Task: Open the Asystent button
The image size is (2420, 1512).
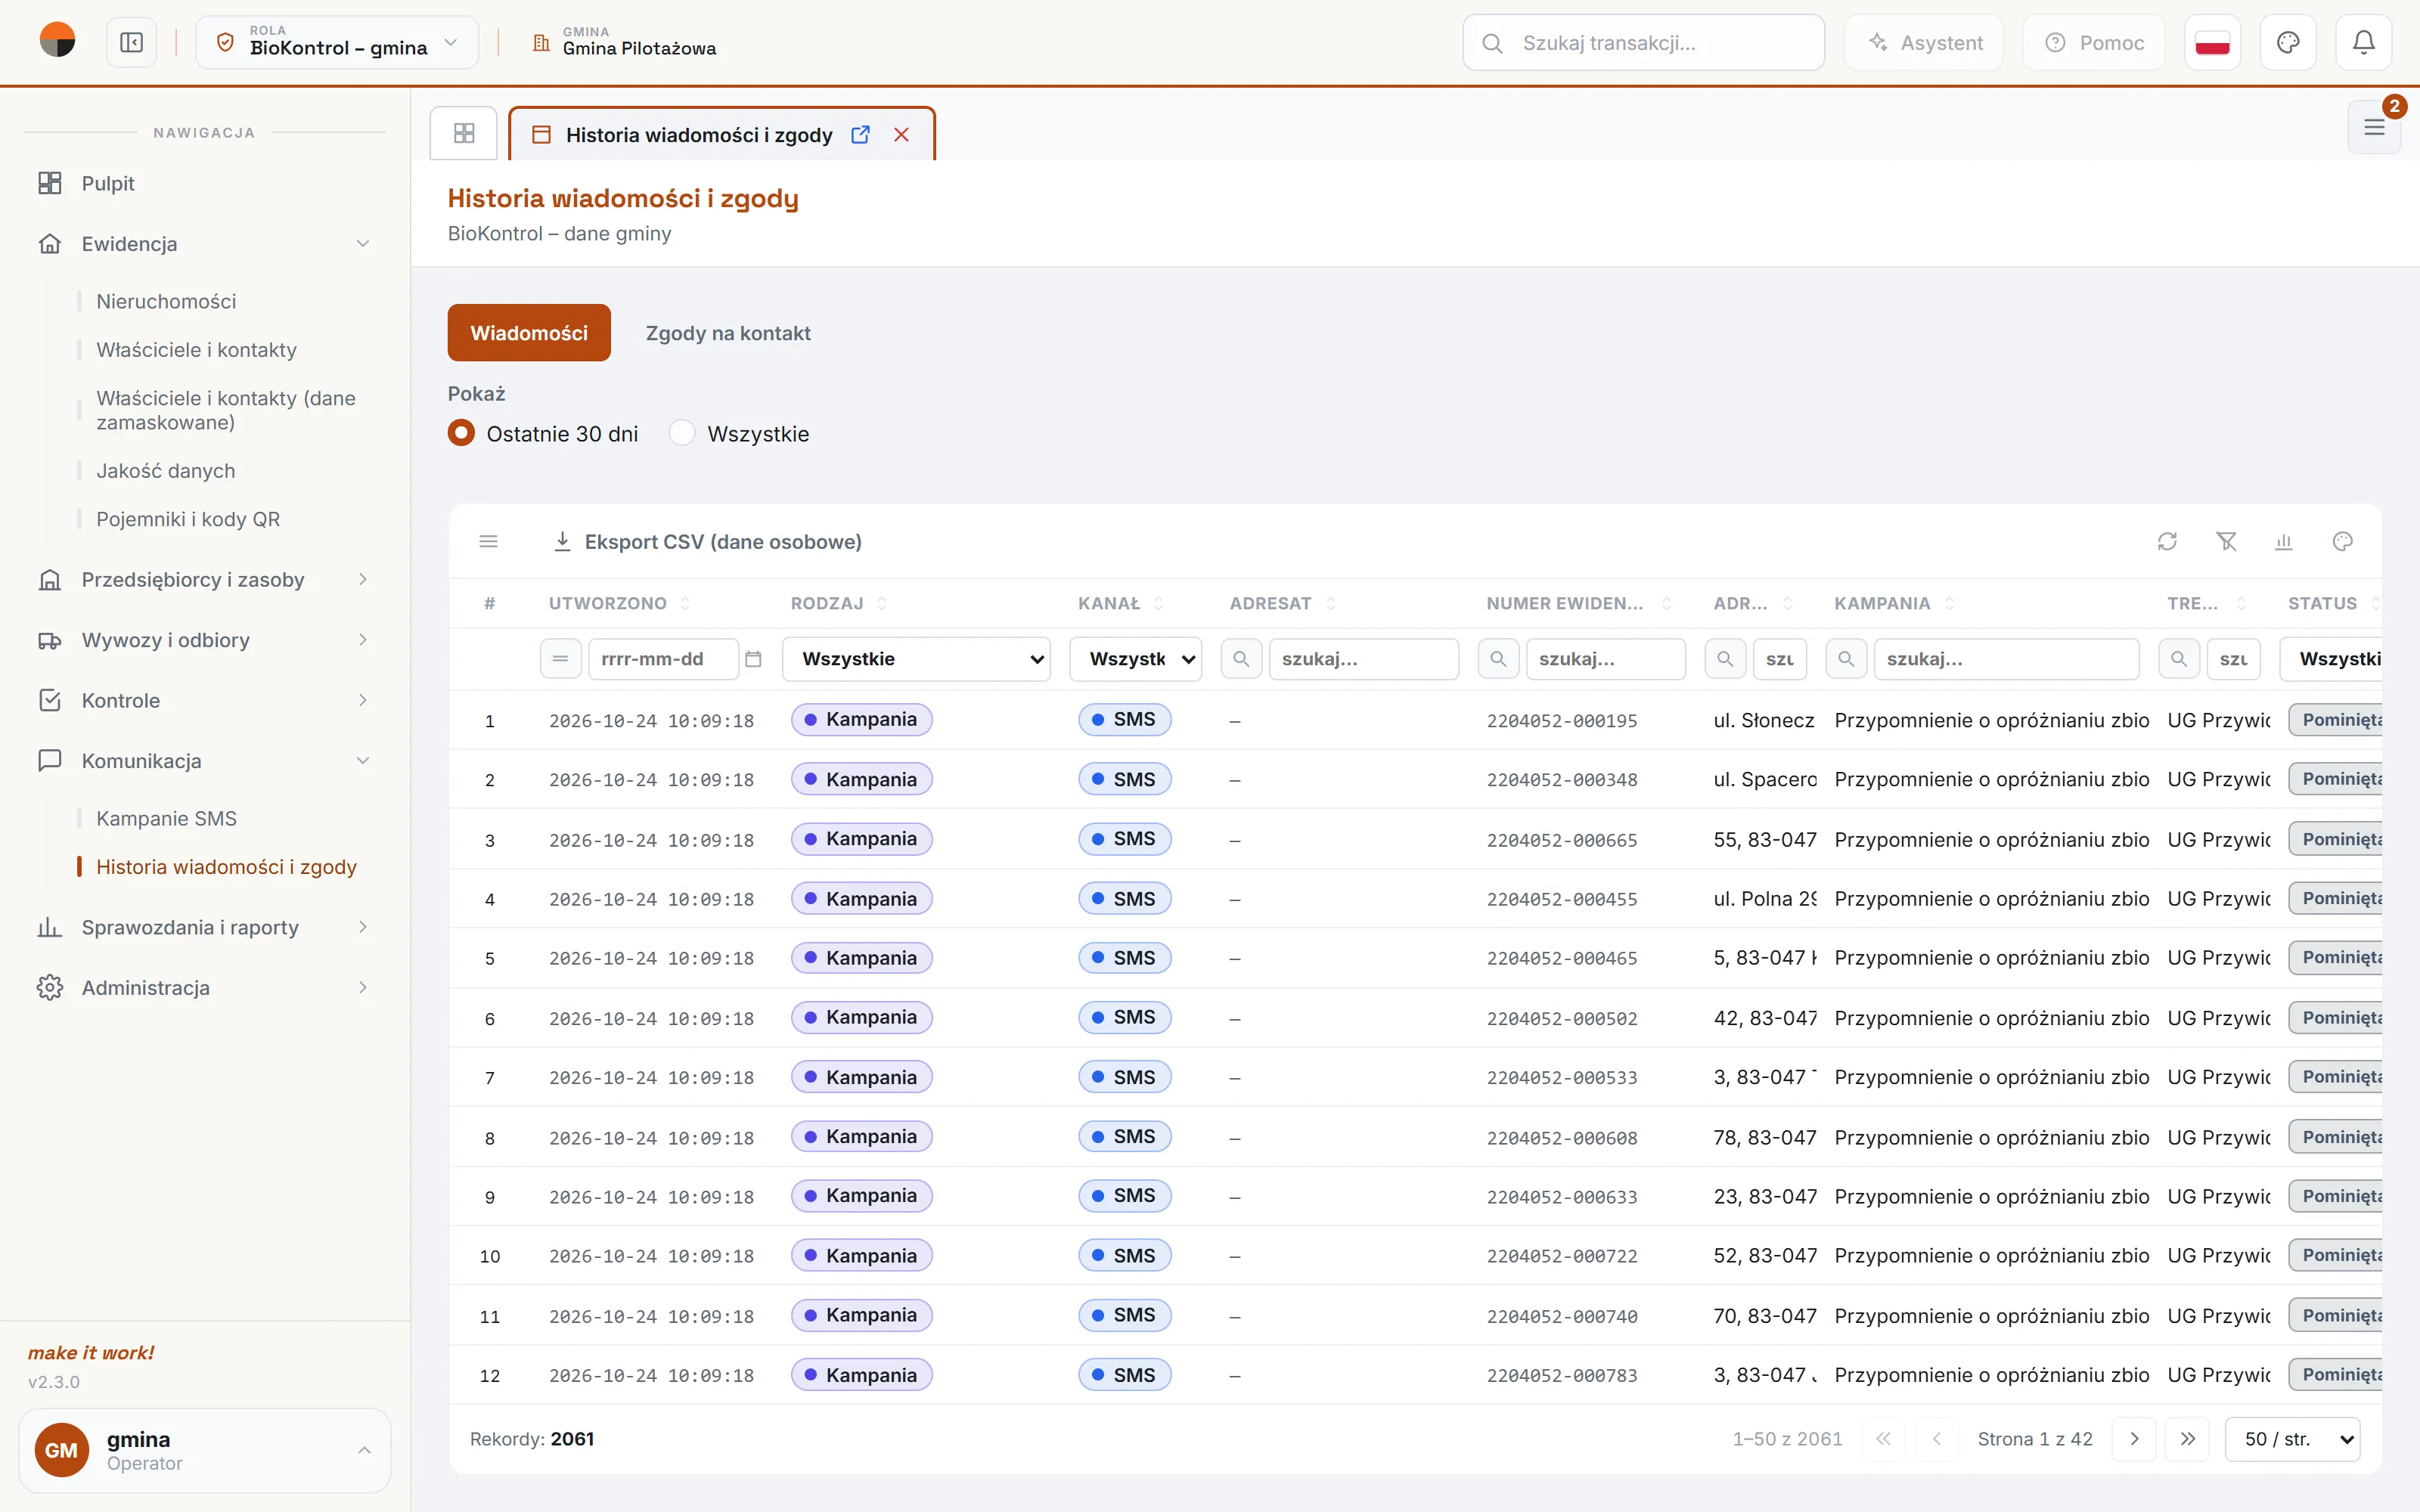Action: pyautogui.click(x=1924, y=43)
